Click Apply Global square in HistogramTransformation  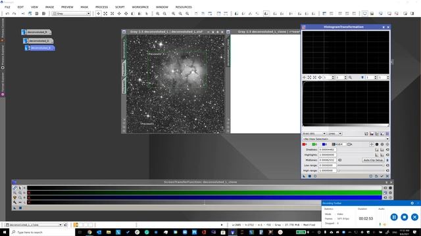point(310,176)
